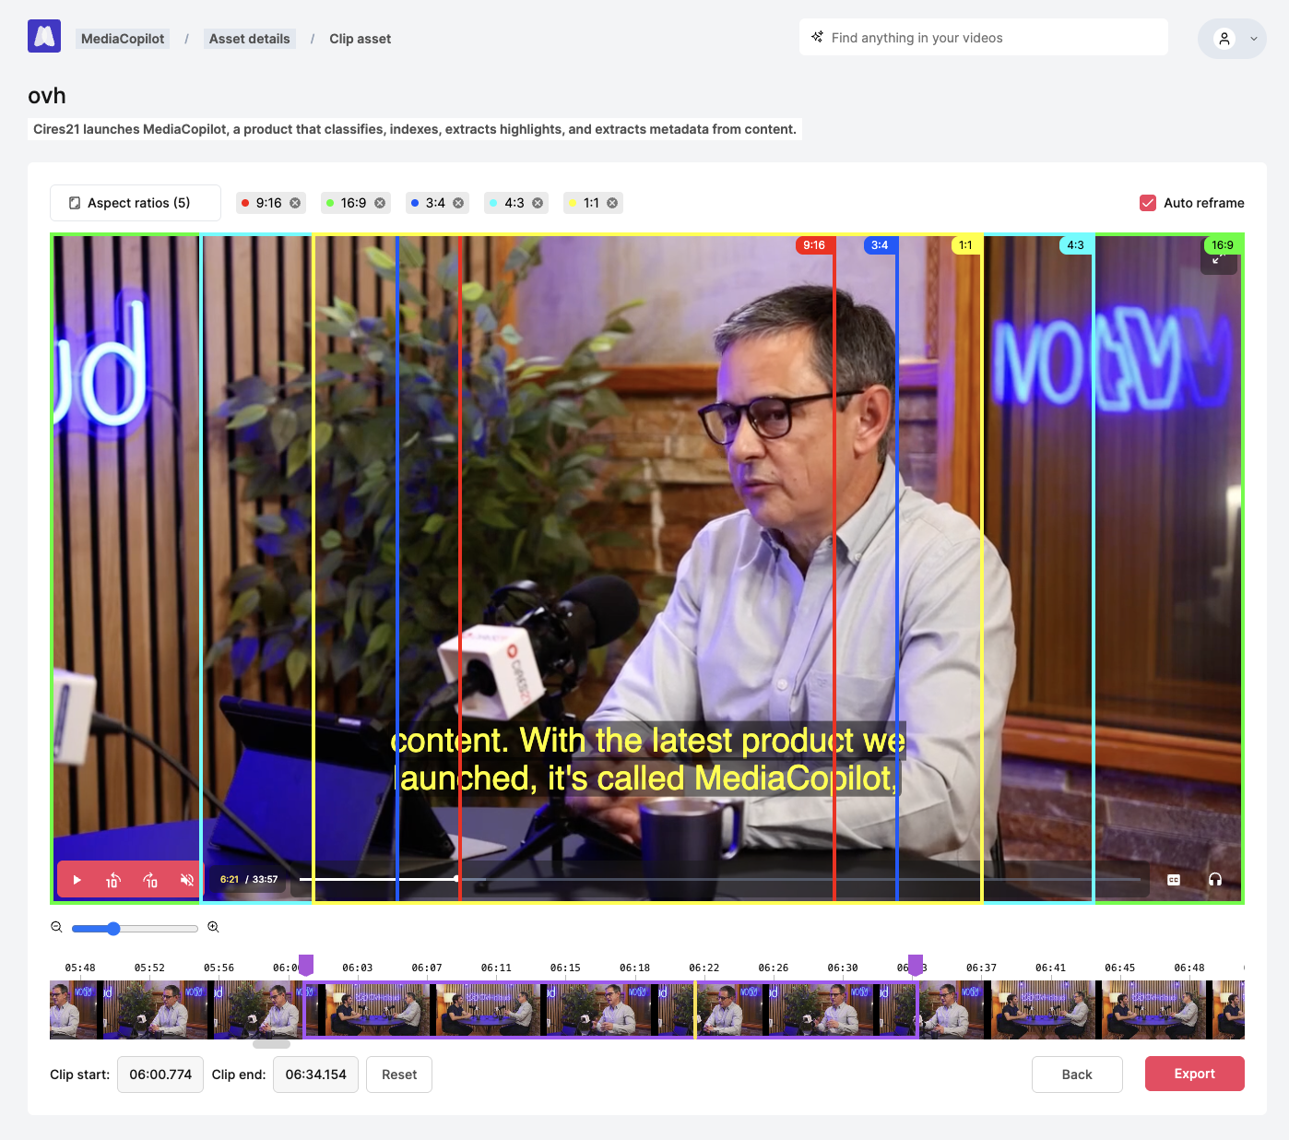
Task: Click the blue dot on the 3:4 chip
Action: pyautogui.click(x=415, y=203)
